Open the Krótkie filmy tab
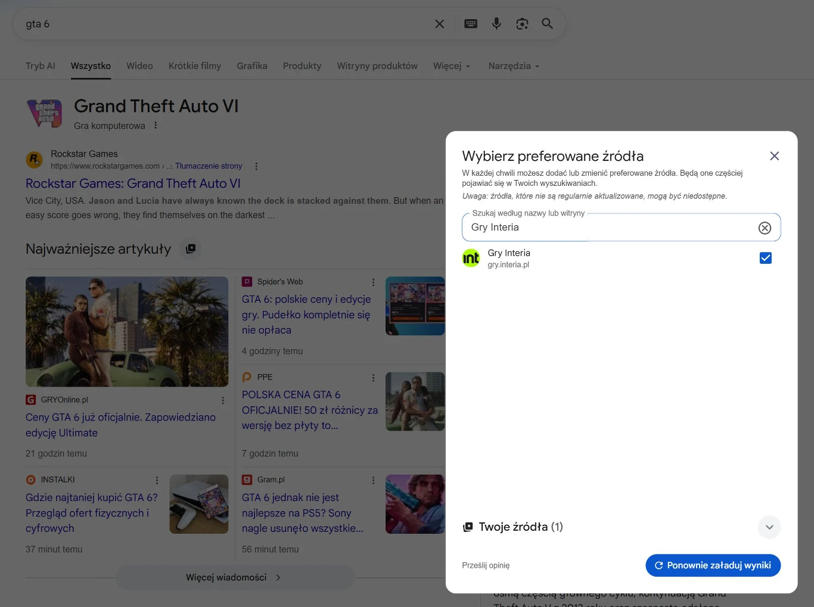The height and width of the screenshot is (607, 814). pyautogui.click(x=195, y=66)
